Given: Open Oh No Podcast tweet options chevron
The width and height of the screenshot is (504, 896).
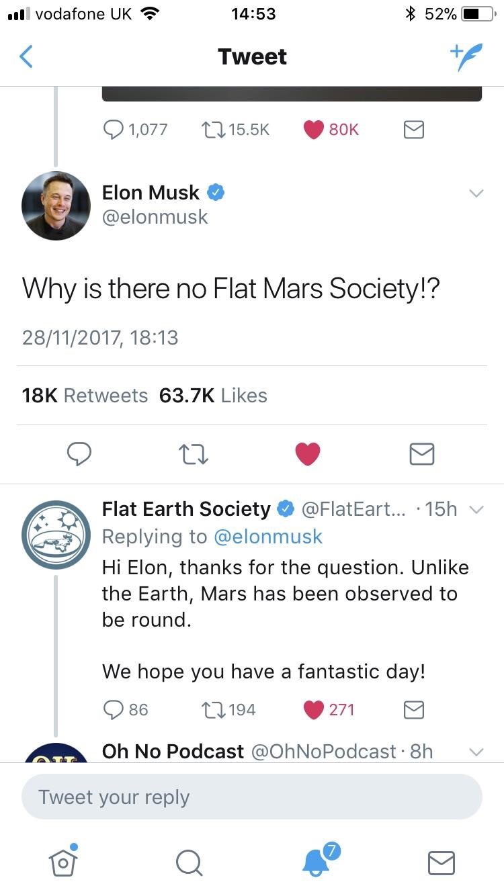Looking at the screenshot, I should 476,752.
